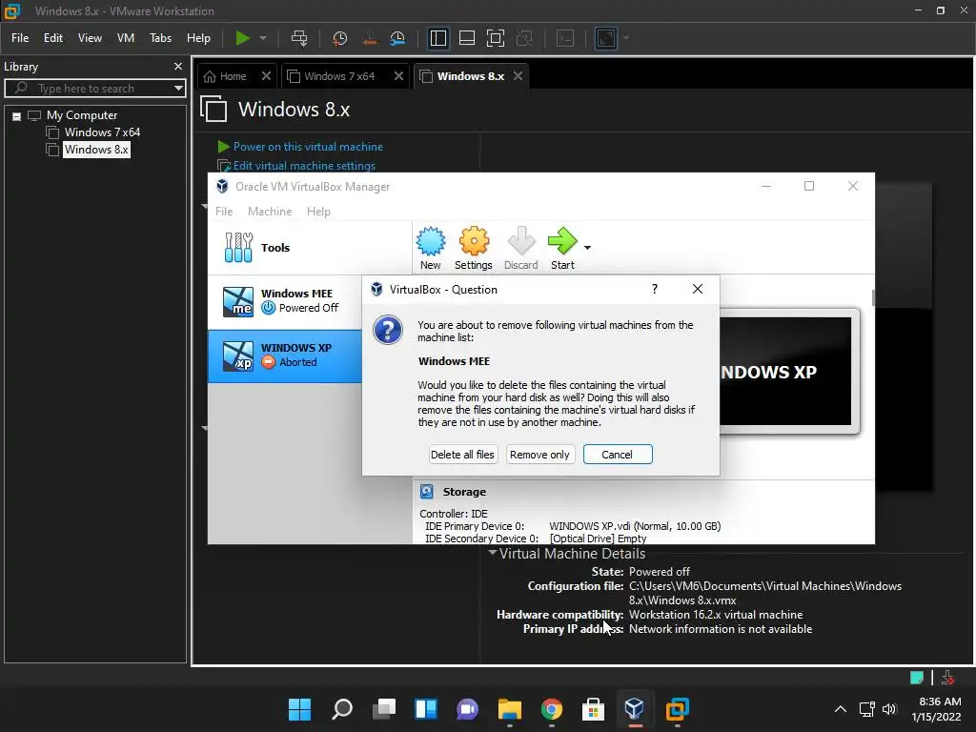Select the Windows MEE virtual machine

click(285, 301)
